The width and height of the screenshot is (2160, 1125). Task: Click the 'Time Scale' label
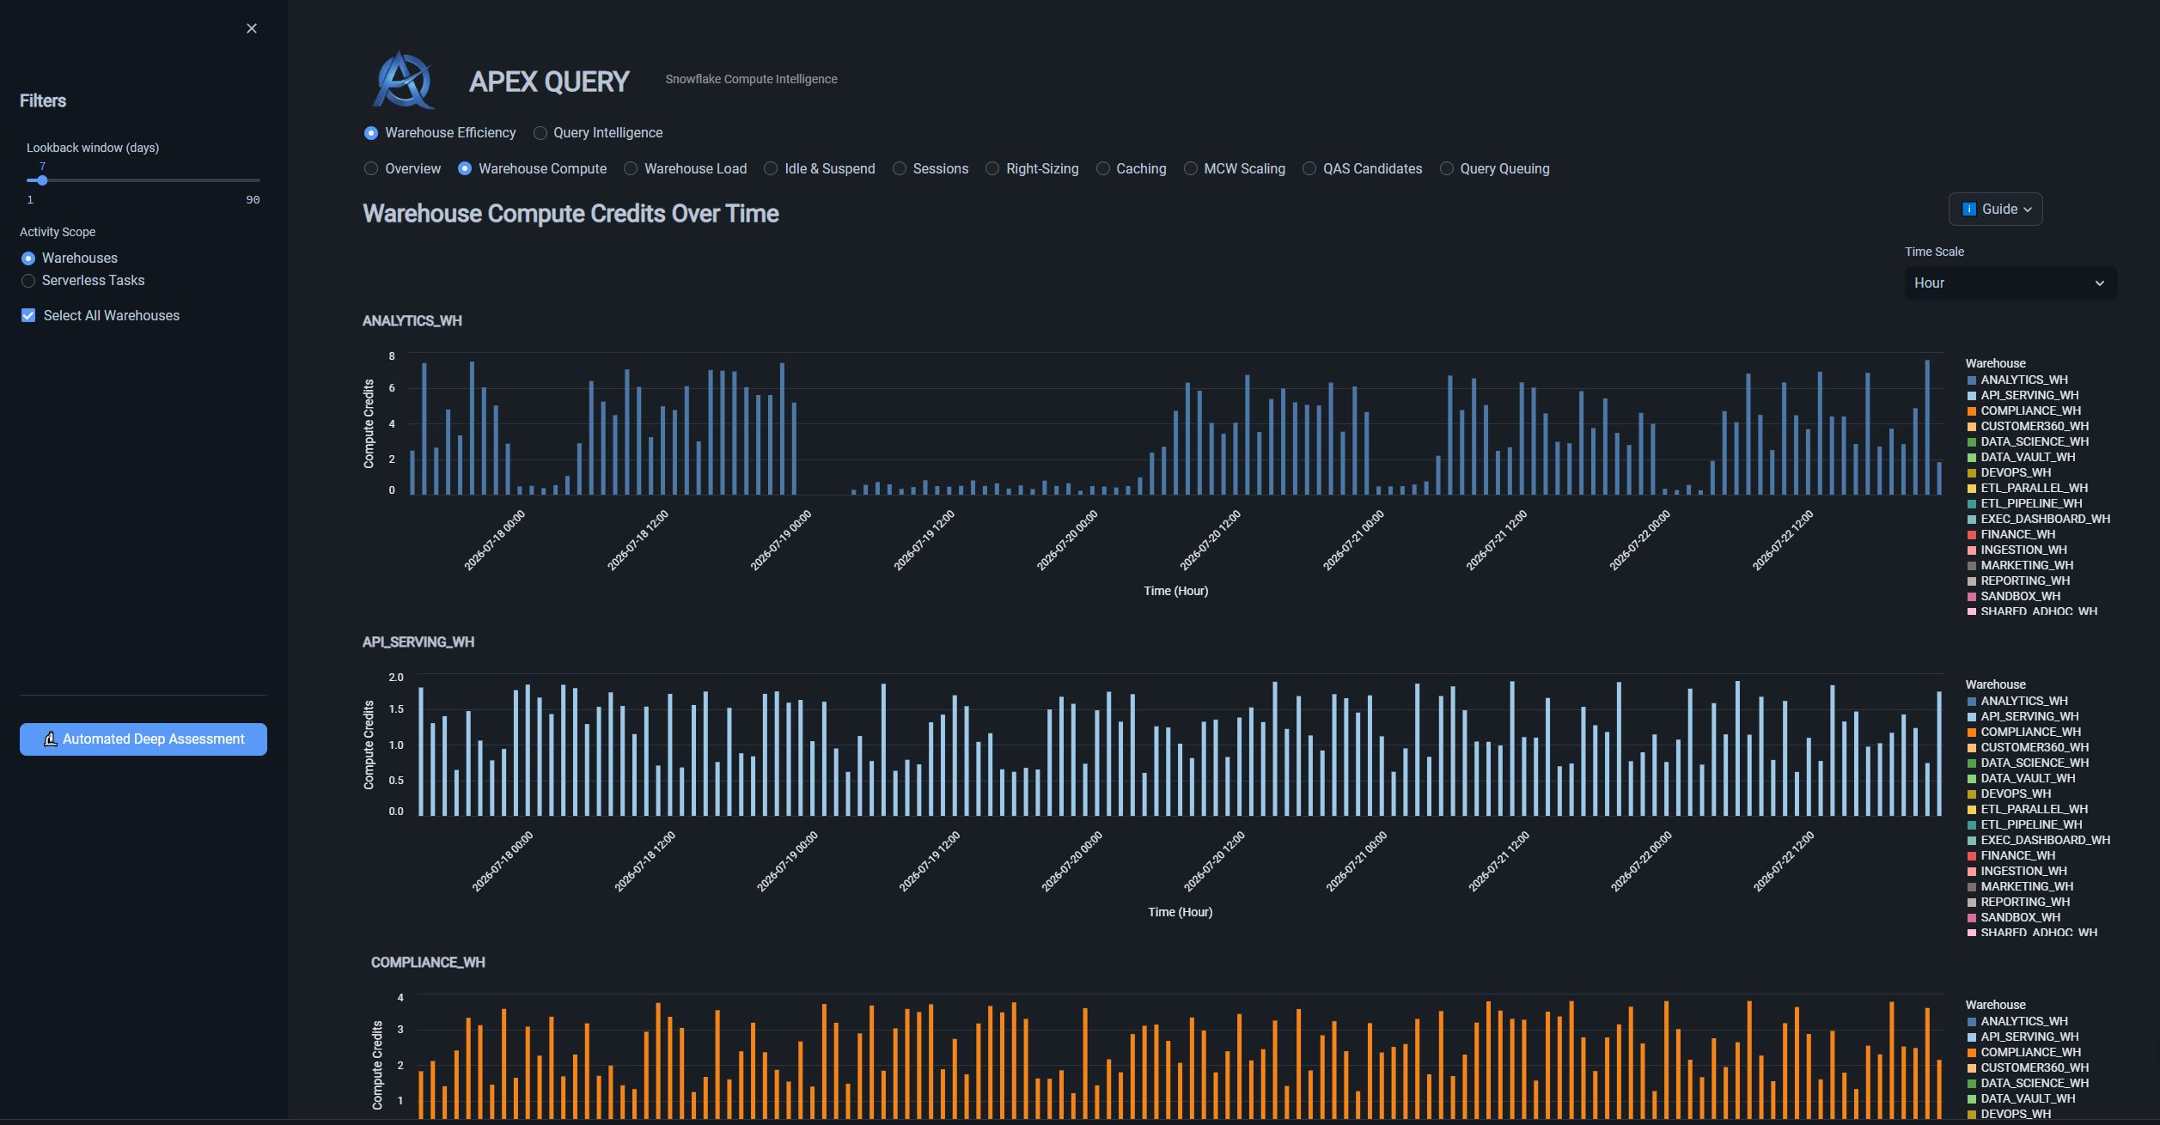[x=1934, y=252]
